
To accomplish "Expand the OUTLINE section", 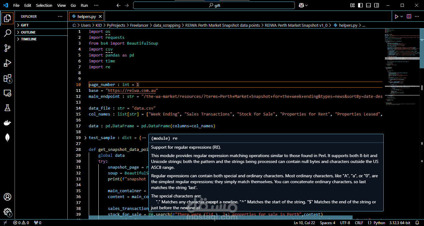I will tap(28, 32).
